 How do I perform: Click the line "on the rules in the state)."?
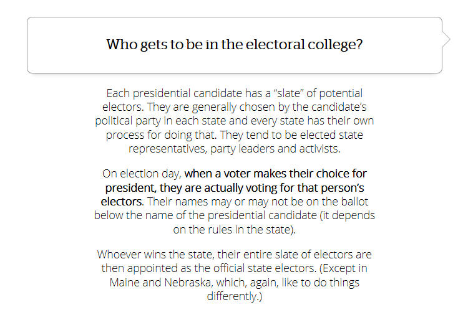(x=234, y=229)
